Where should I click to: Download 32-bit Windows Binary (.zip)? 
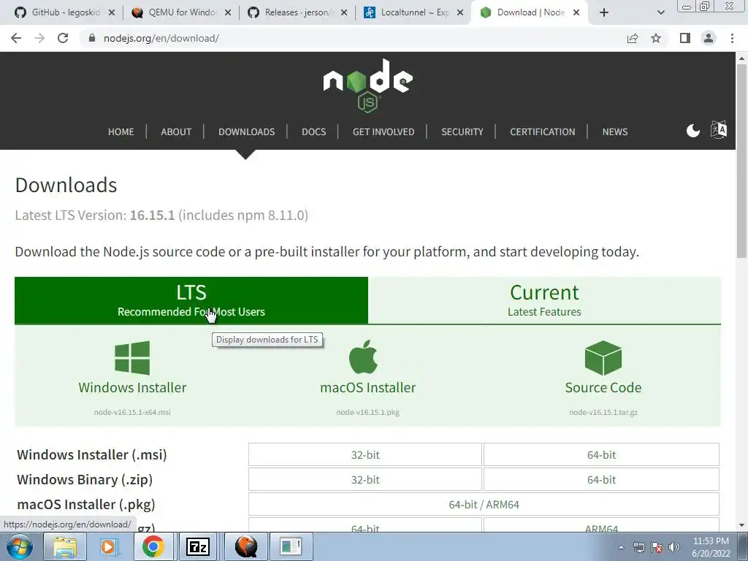tap(365, 479)
